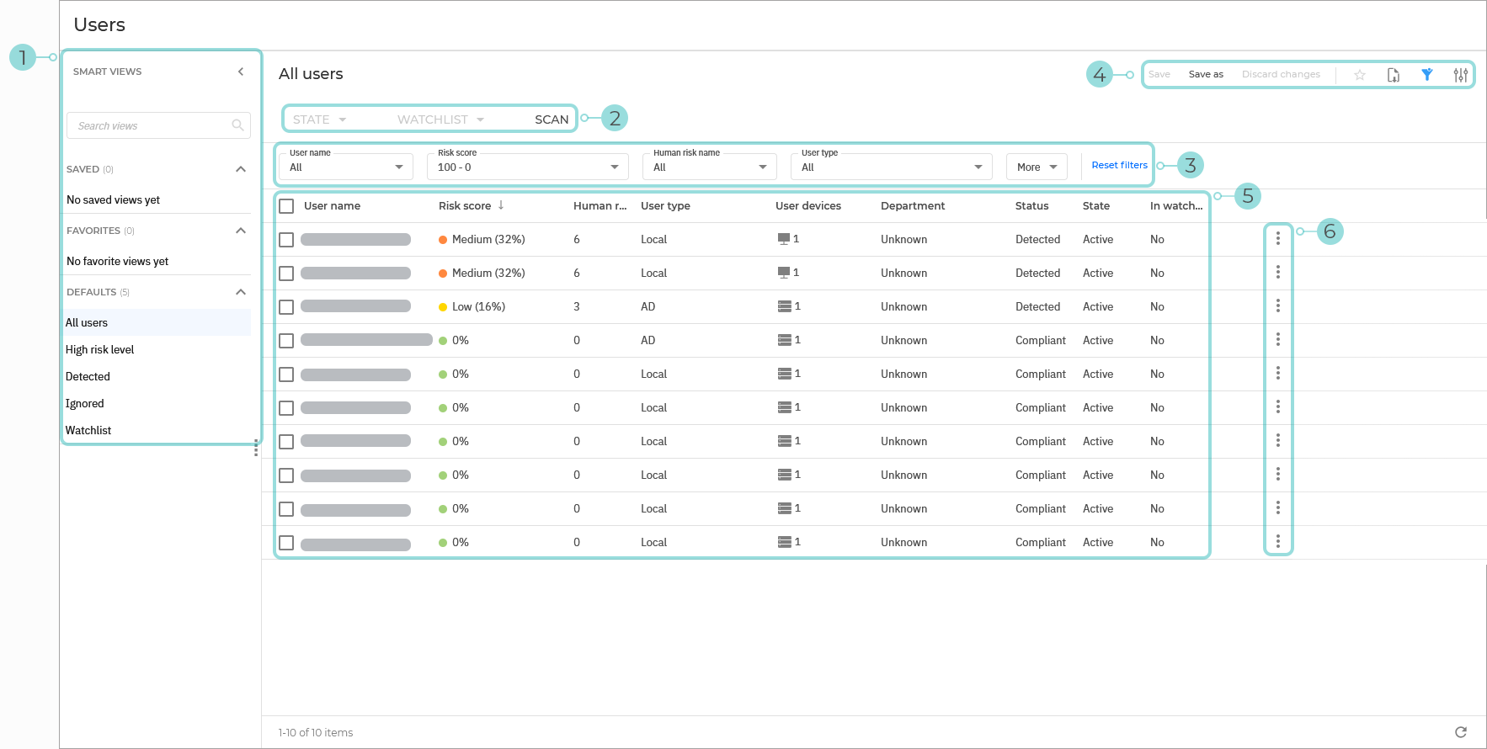The image size is (1487, 749).
Task: Check the first Medium (32%) user row
Action: point(286,240)
